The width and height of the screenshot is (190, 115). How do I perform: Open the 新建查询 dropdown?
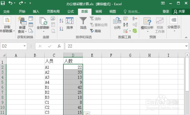click(x=22, y=25)
